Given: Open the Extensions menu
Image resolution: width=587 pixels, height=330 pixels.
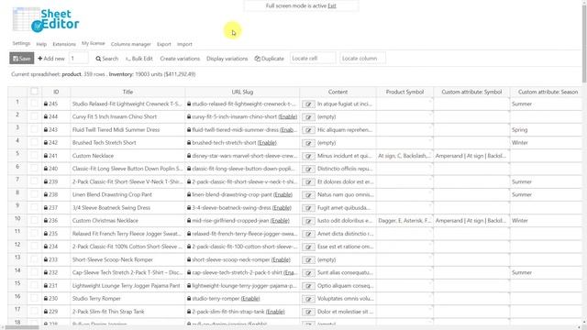Looking at the screenshot, I should 64,44.
